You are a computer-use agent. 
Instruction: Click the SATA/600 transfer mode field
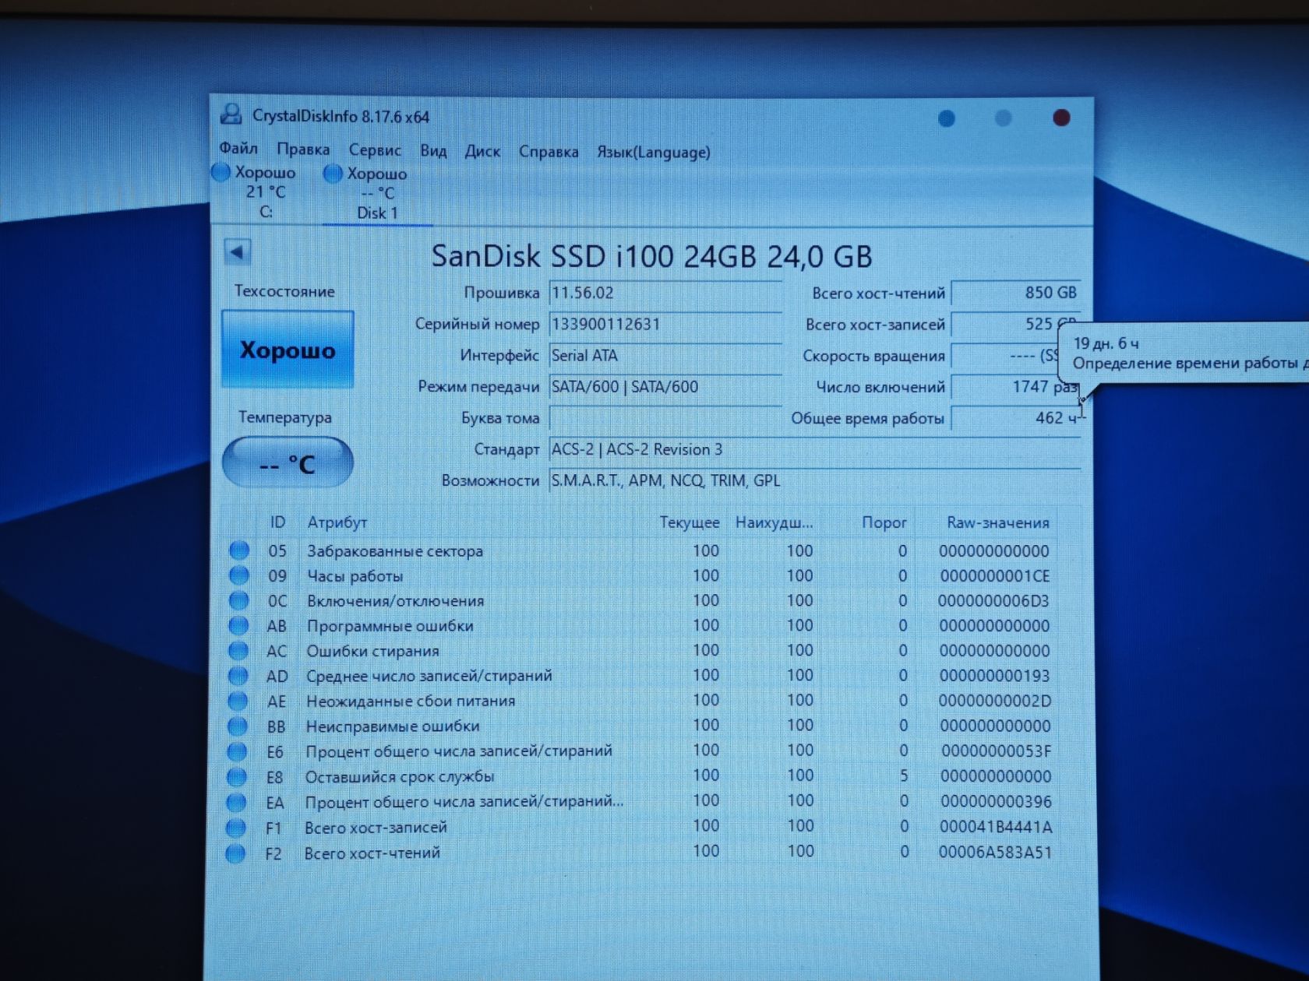pyautogui.click(x=665, y=386)
